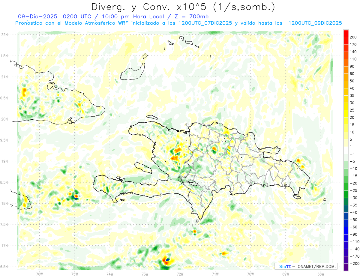This screenshot has width=360, height=278.
Task: Click the '22N' latitude label
Action: point(4,35)
